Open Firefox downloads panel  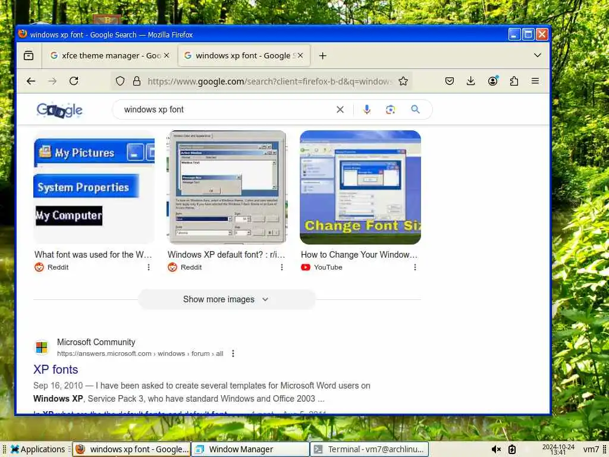(471, 81)
